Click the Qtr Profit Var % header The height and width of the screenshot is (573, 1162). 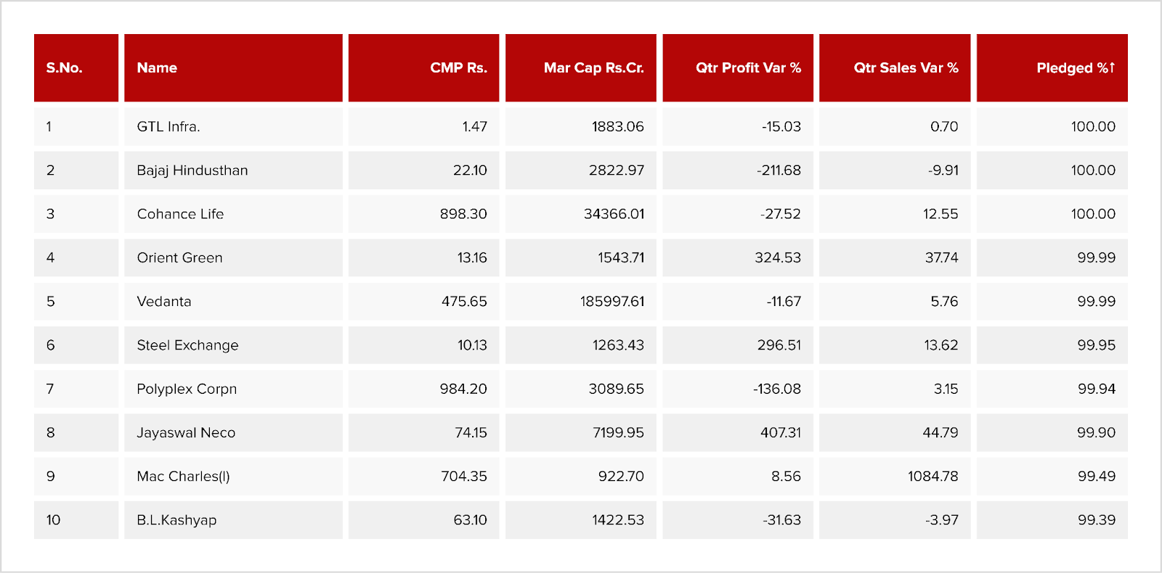coord(748,67)
